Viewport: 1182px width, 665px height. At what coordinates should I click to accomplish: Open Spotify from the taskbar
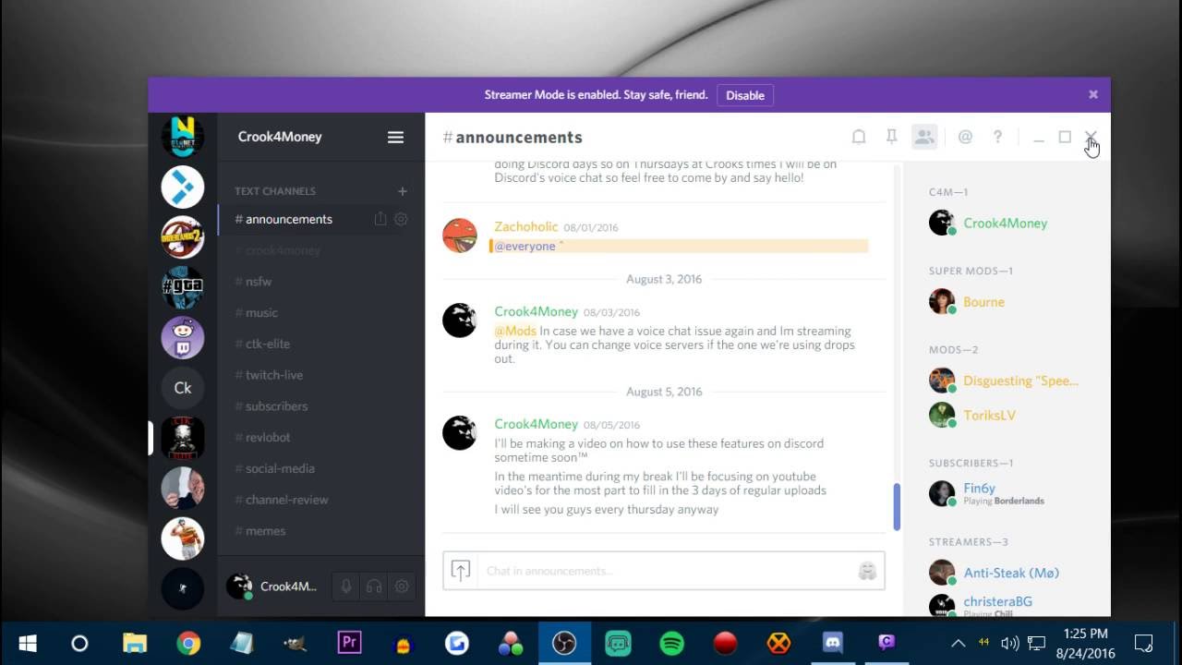(671, 643)
